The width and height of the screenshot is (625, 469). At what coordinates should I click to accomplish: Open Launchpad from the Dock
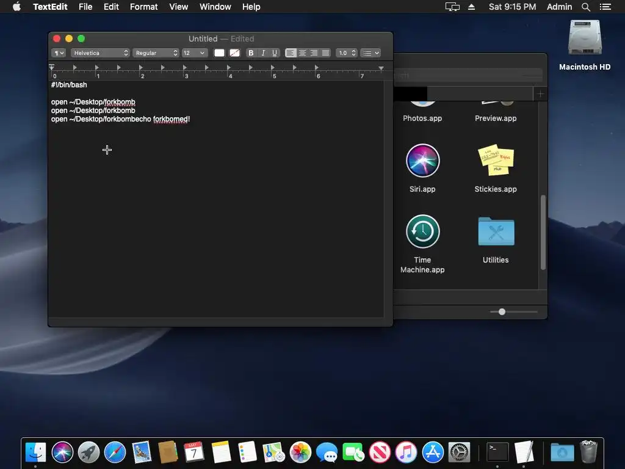pos(89,453)
